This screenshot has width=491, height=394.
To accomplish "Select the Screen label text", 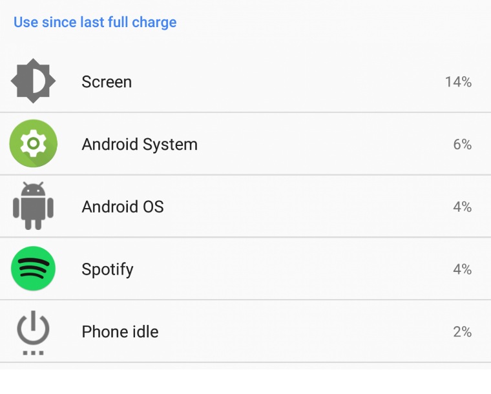I will [x=107, y=82].
